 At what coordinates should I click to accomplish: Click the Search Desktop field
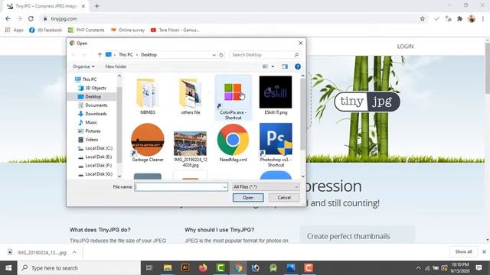click(x=261, y=55)
